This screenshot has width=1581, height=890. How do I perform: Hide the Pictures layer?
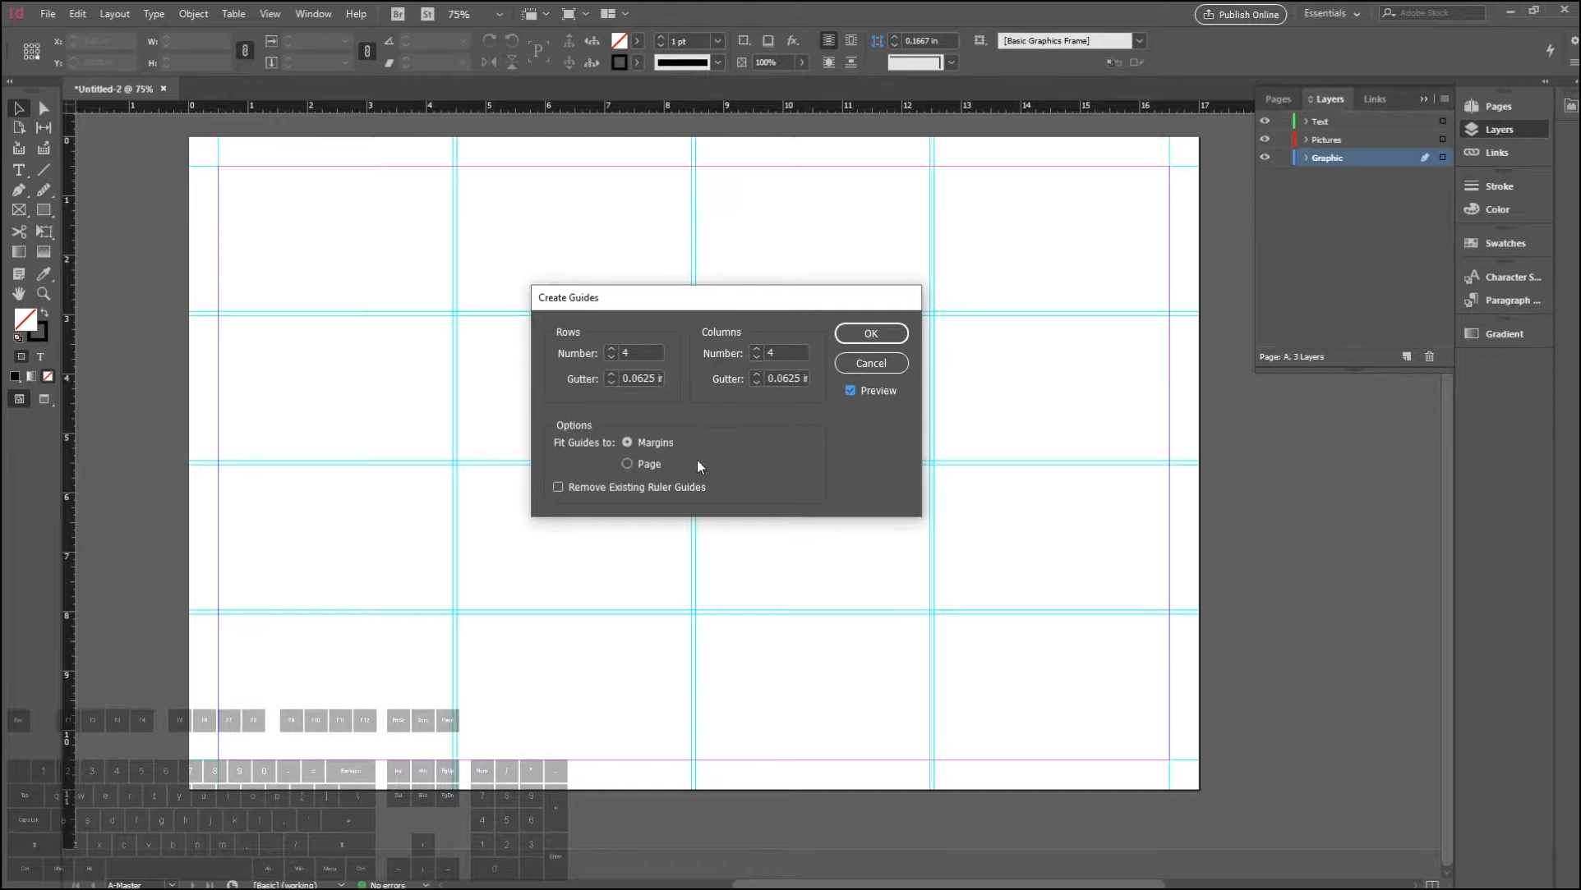tap(1265, 140)
